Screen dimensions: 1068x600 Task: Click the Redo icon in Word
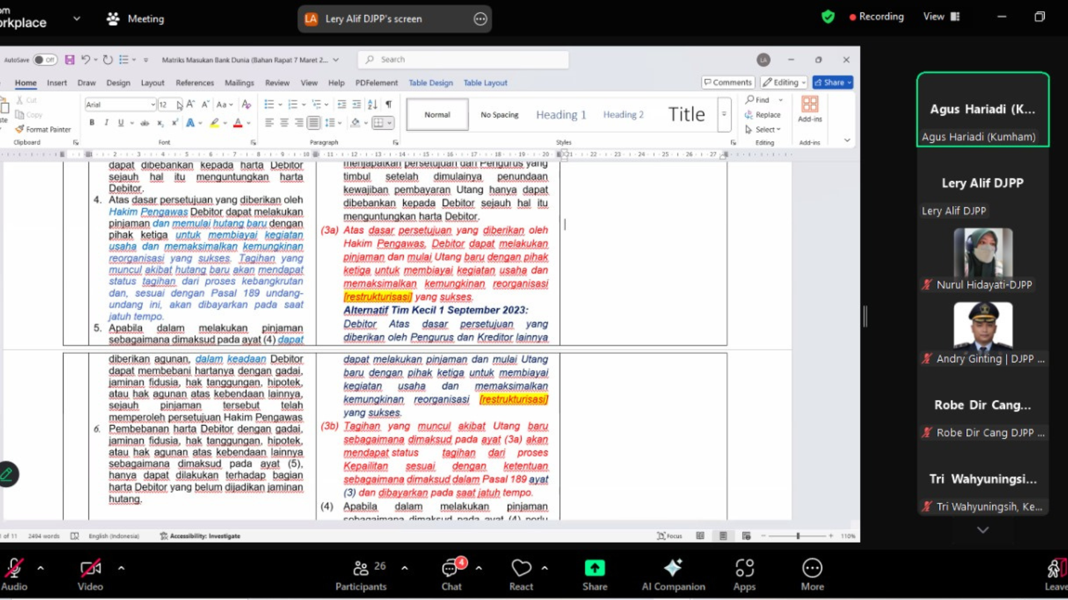[108, 59]
